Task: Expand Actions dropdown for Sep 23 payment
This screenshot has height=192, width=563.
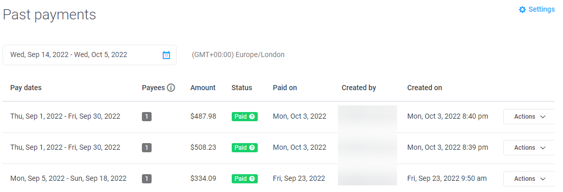Action: click(x=530, y=178)
